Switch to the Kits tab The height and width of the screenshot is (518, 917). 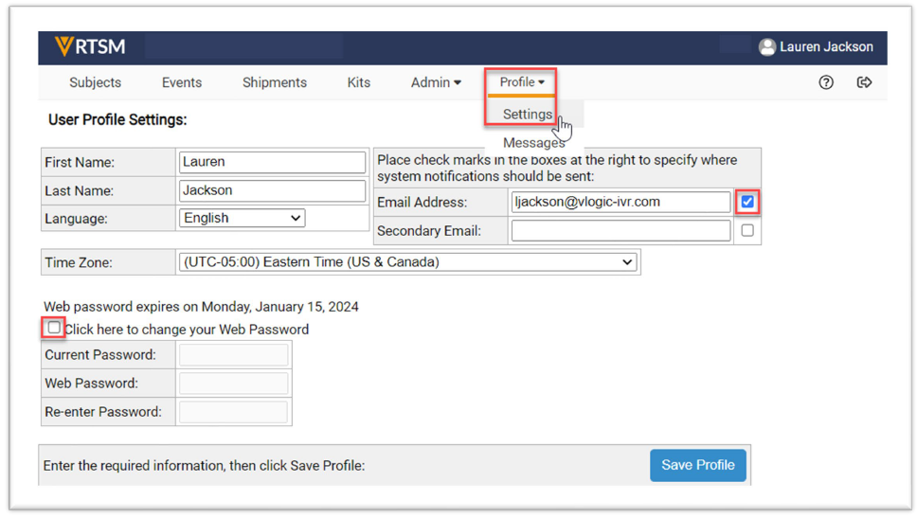coord(358,82)
